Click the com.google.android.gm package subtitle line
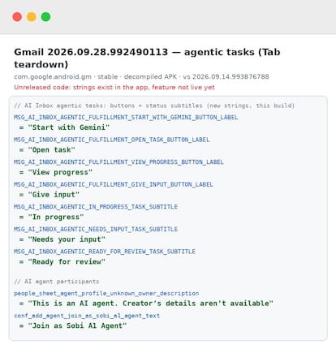336x345 pixels. coord(141,76)
